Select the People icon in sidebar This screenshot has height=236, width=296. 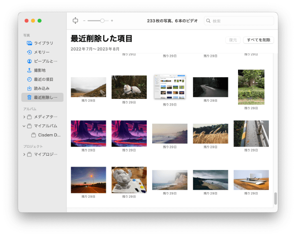(29, 61)
